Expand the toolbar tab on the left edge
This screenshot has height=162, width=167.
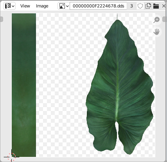click(x=2, y=19)
